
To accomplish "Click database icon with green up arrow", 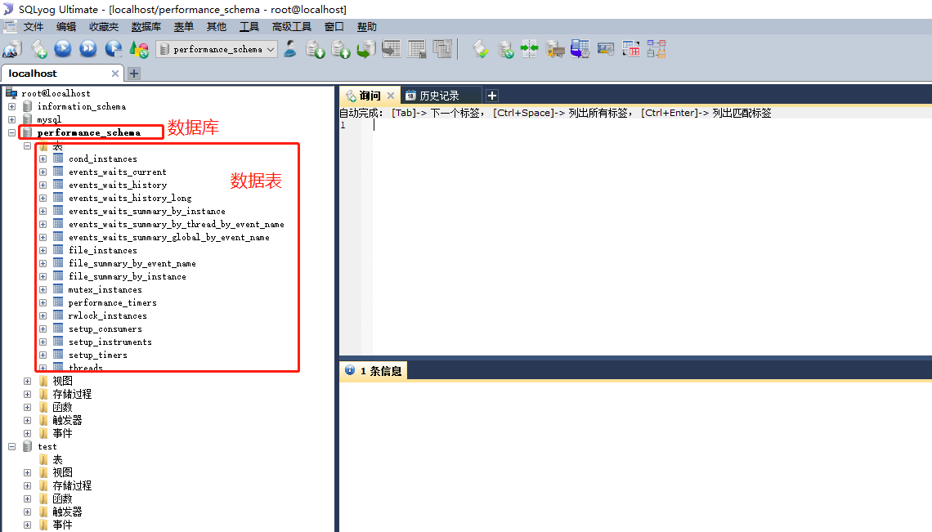I will [x=341, y=49].
